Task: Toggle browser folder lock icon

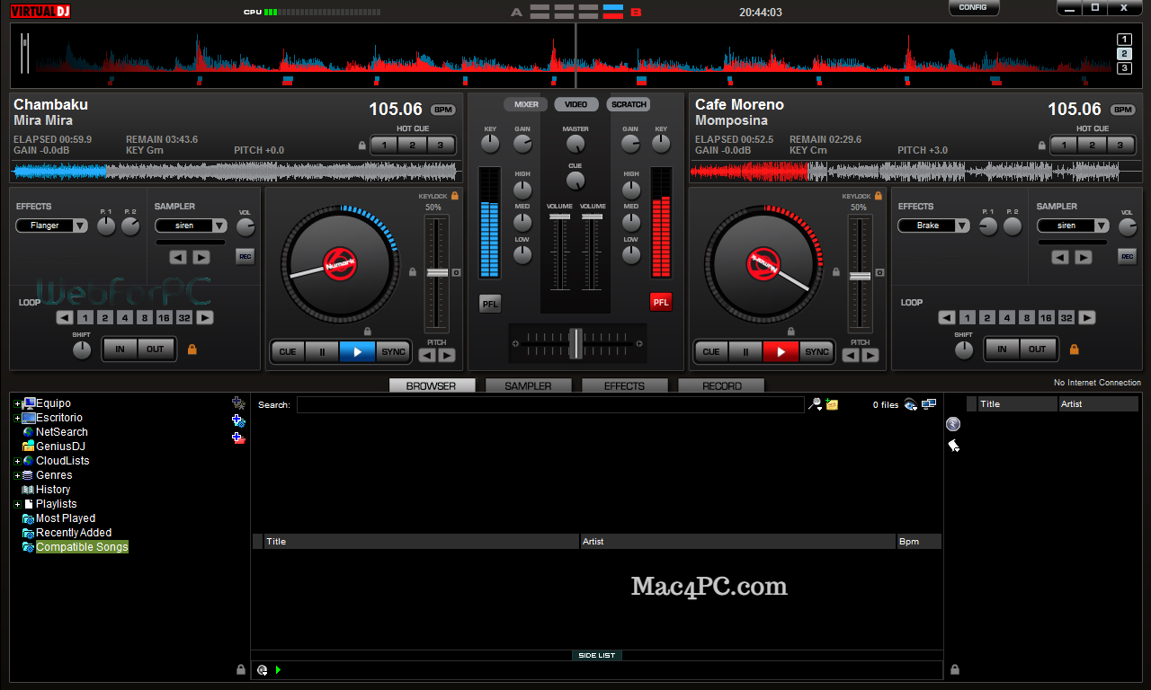Action: tap(240, 669)
